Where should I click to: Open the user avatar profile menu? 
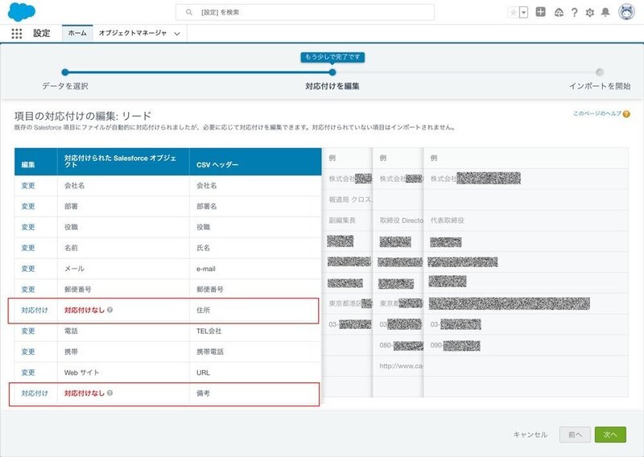tap(627, 12)
